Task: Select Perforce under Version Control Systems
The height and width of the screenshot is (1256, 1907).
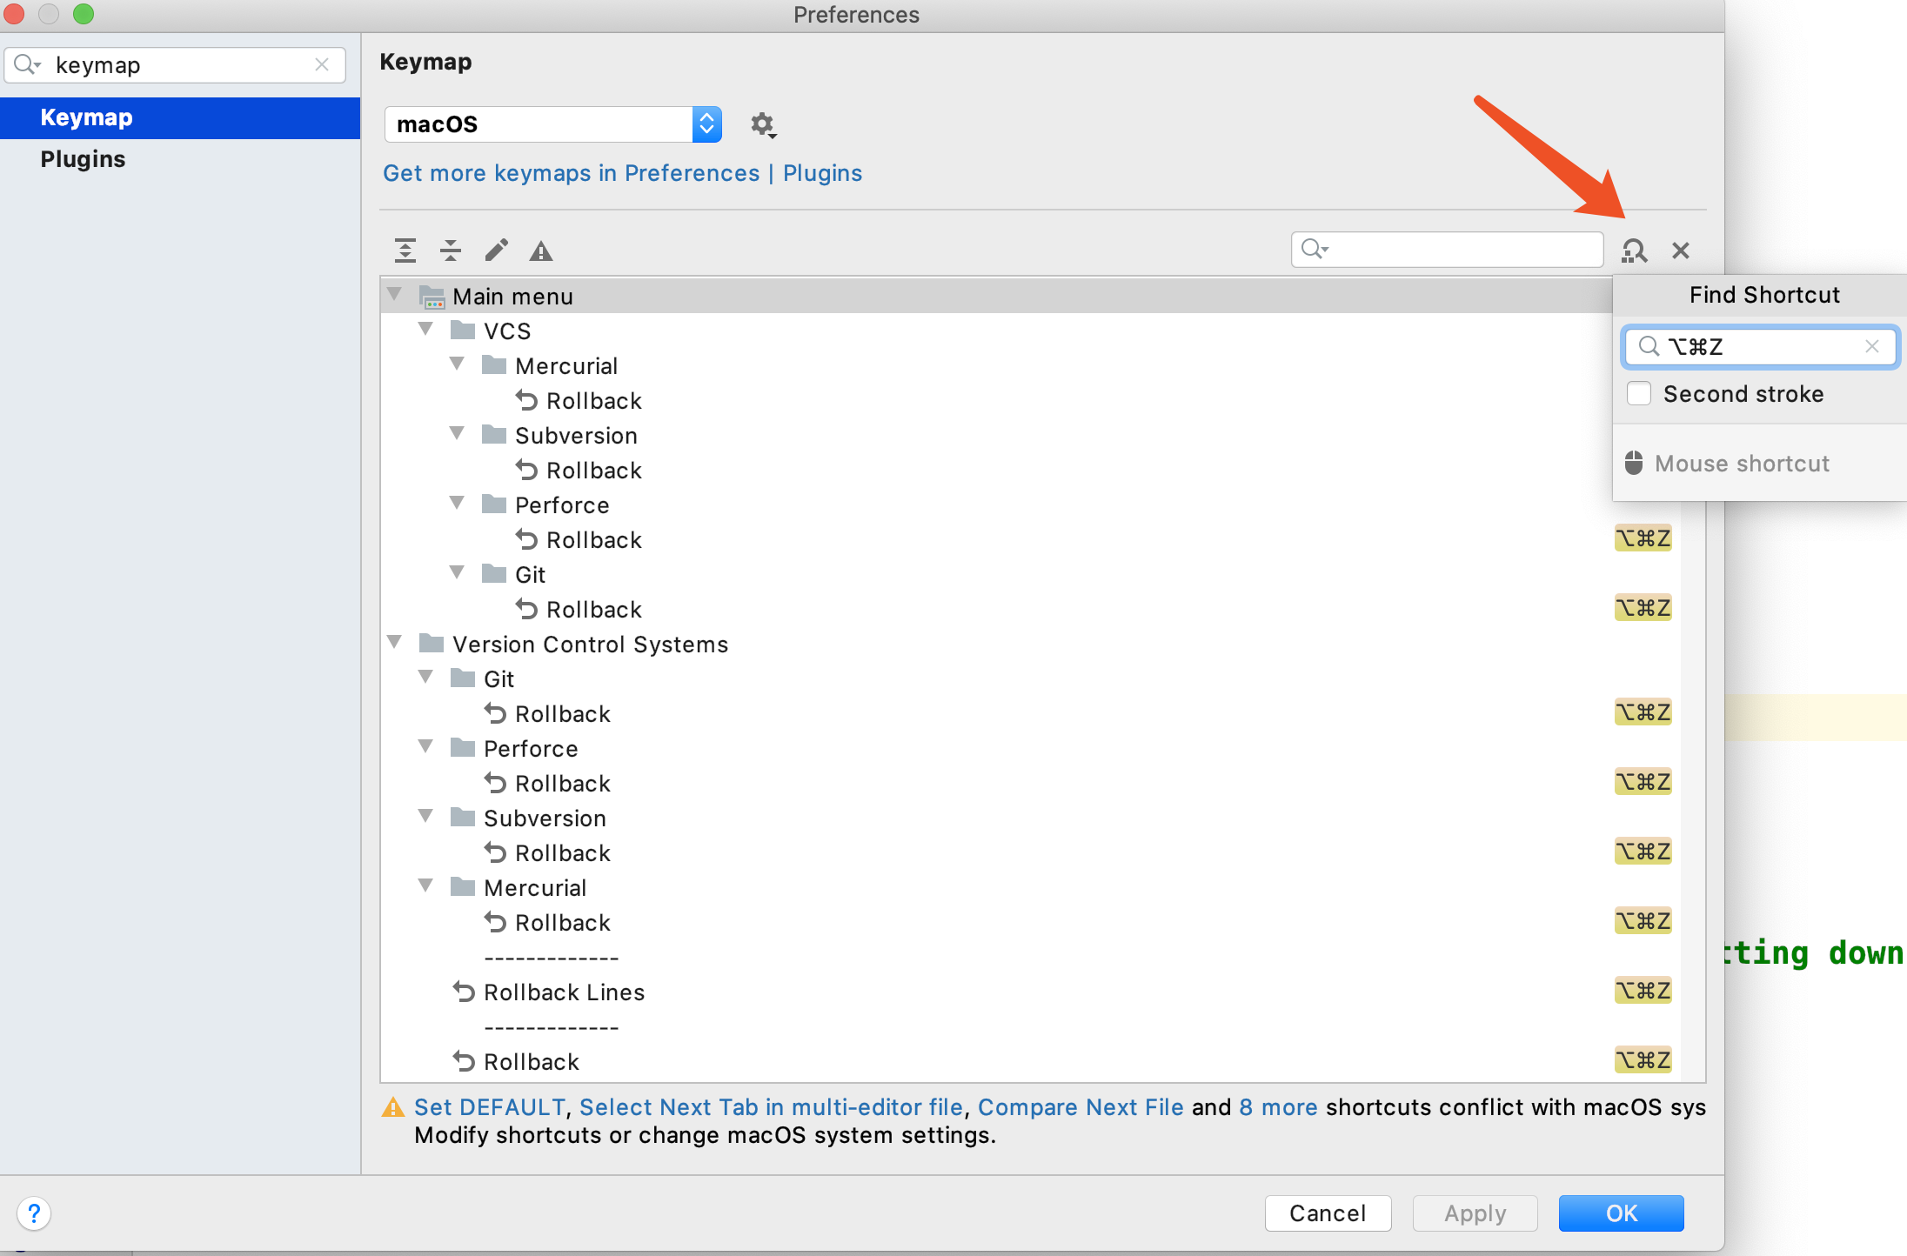Action: (1031, 748)
